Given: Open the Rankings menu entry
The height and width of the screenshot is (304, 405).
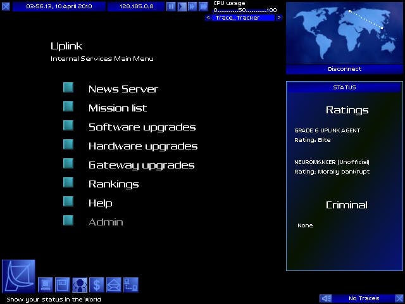Looking at the screenshot, I should point(114,184).
